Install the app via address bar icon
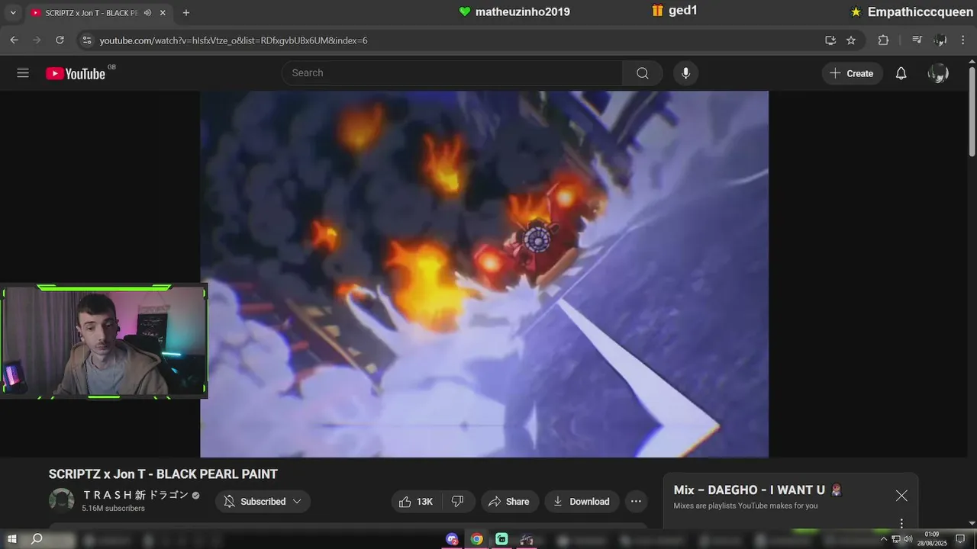 (x=830, y=40)
